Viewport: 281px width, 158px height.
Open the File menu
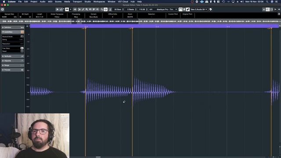[x=20, y=2]
